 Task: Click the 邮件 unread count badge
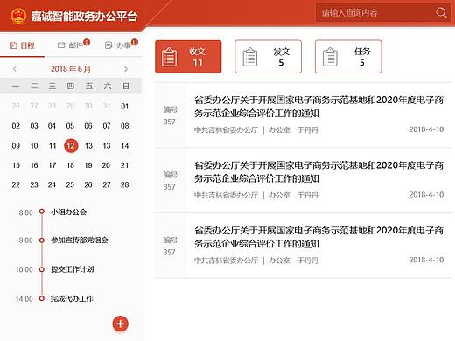point(87,42)
